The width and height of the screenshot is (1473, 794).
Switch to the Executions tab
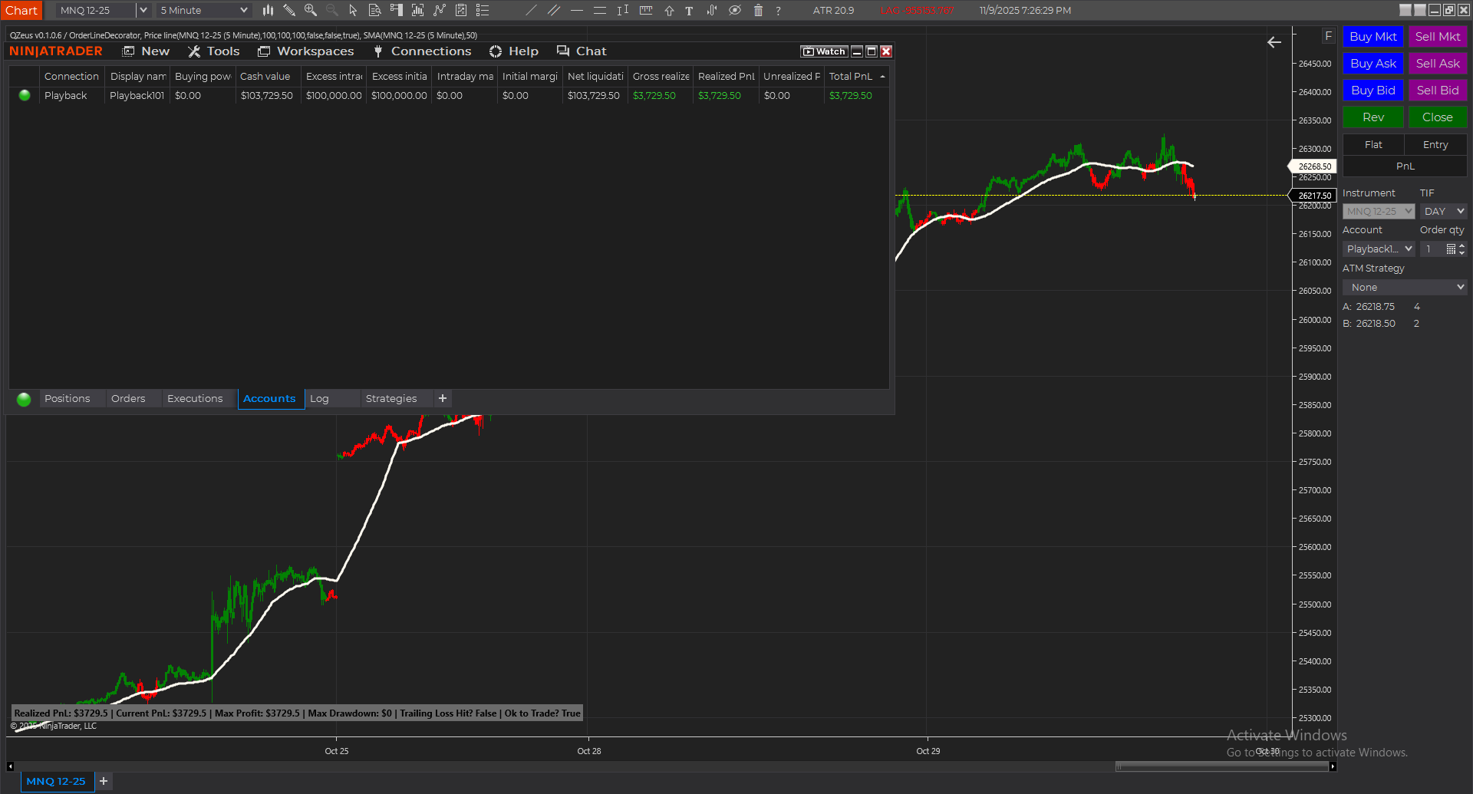coord(195,399)
